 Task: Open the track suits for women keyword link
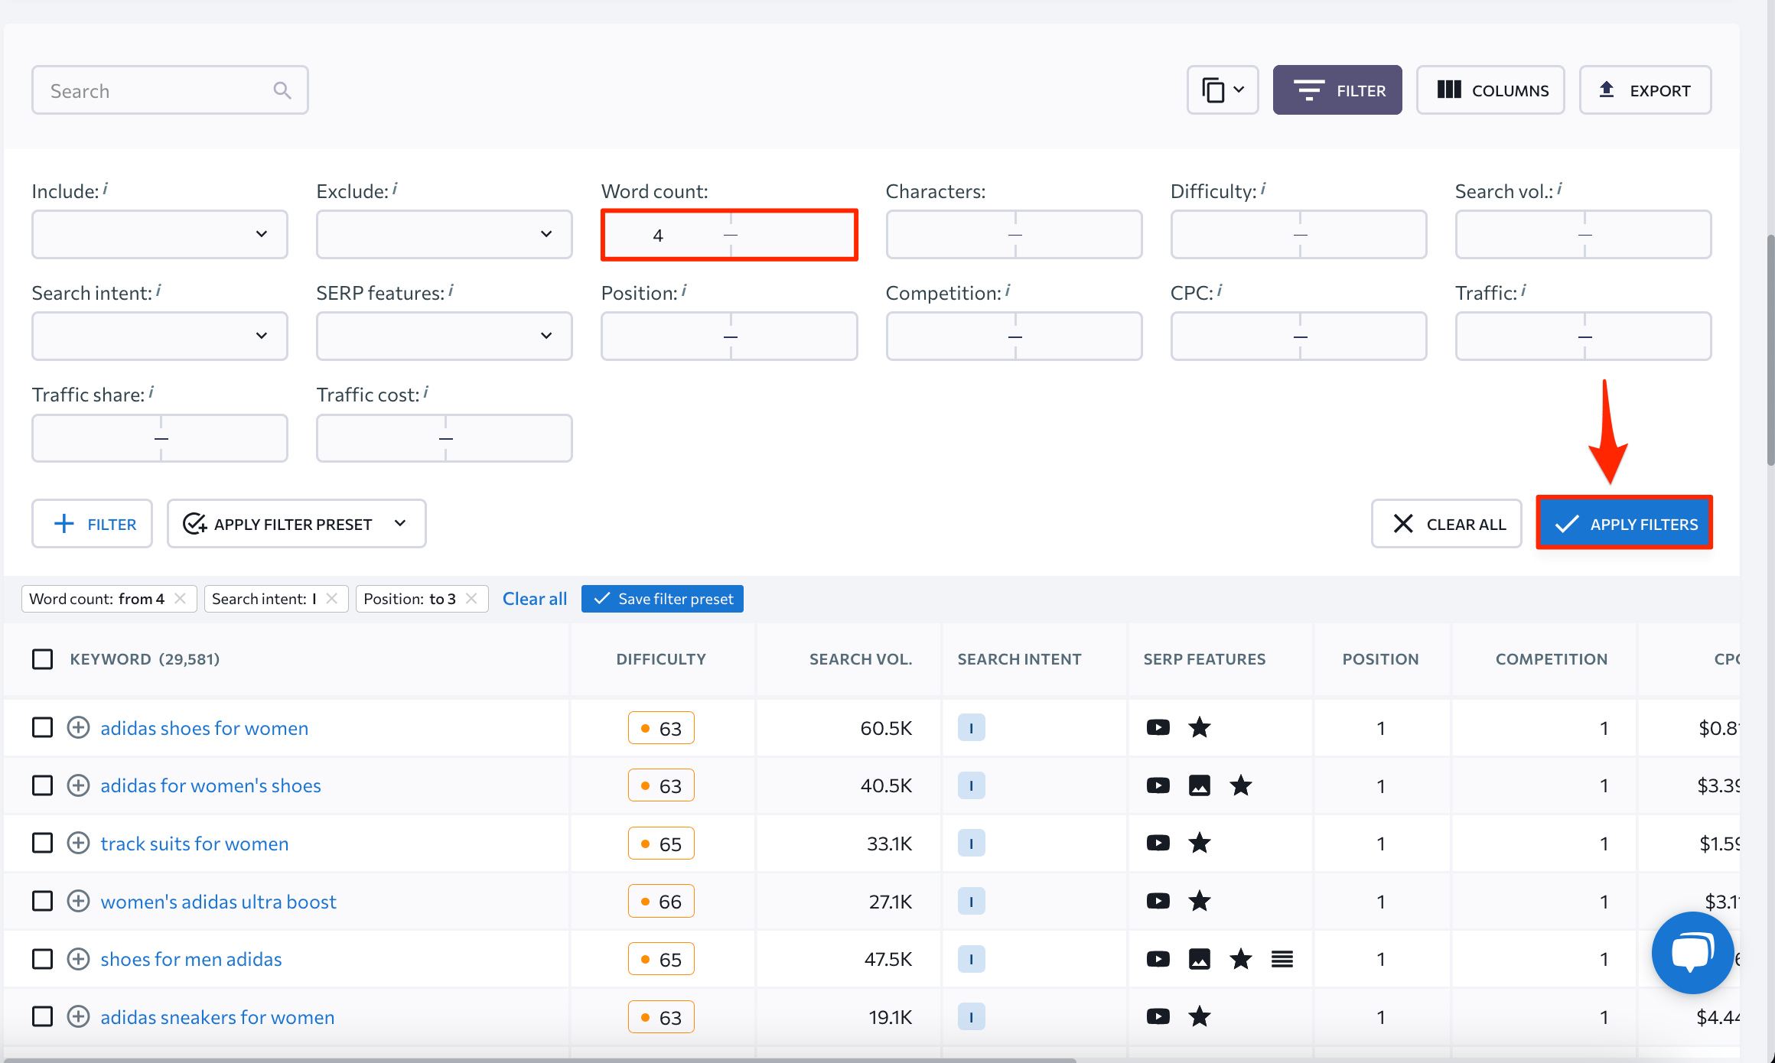tap(194, 844)
